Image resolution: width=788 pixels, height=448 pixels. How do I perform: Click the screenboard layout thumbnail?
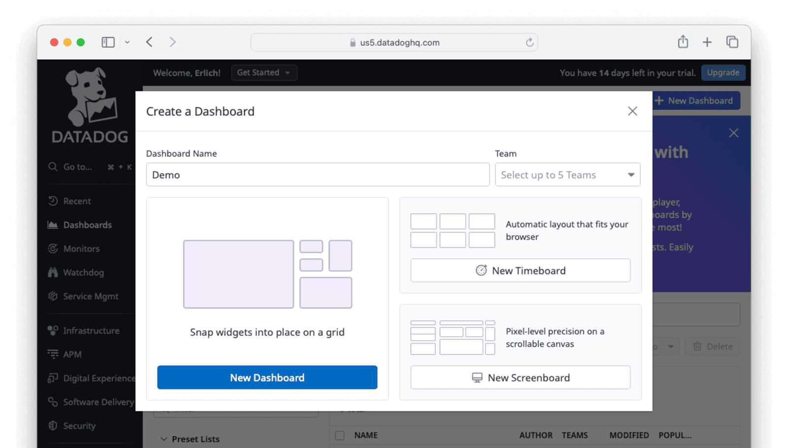point(453,338)
